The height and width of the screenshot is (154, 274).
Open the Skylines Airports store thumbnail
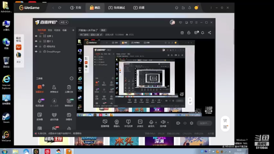click(89, 141)
